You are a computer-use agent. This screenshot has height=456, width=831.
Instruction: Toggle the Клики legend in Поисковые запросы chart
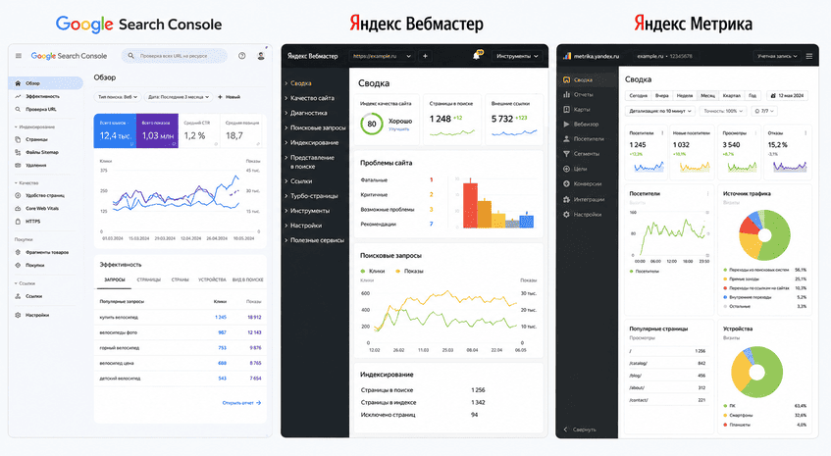point(373,272)
